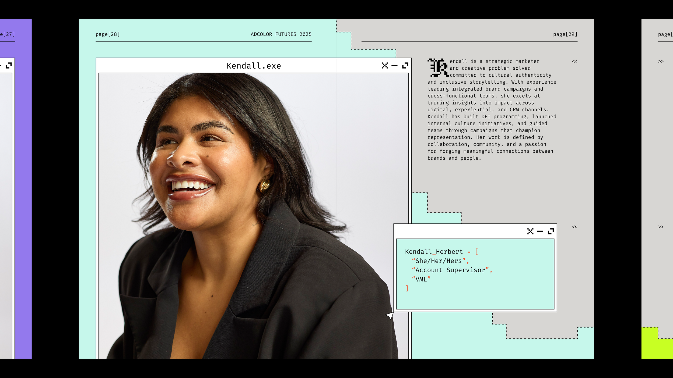Click upper >> arrows on the next page
The width and height of the screenshot is (673, 378).
coord(661,61)
